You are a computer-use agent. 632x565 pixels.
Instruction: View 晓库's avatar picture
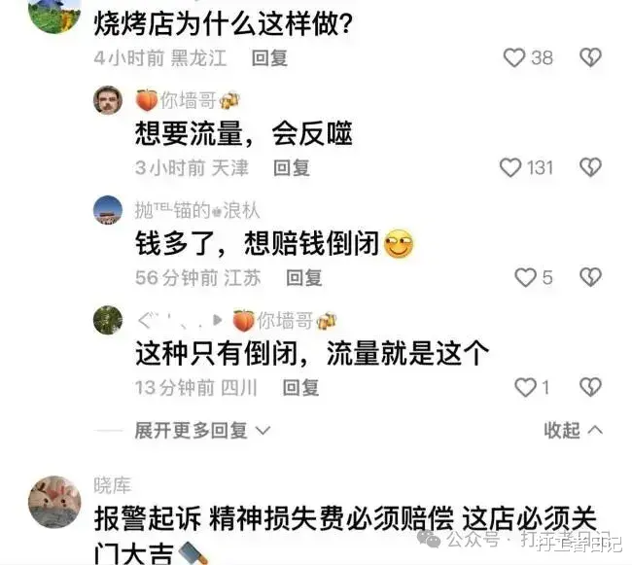click(x=54, y=502)
